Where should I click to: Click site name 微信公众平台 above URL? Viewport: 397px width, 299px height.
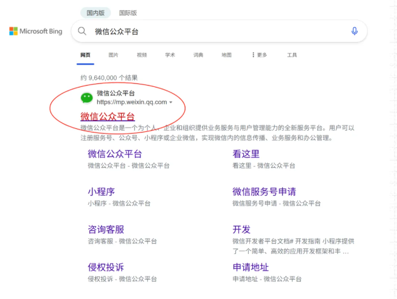coord(116,93)
